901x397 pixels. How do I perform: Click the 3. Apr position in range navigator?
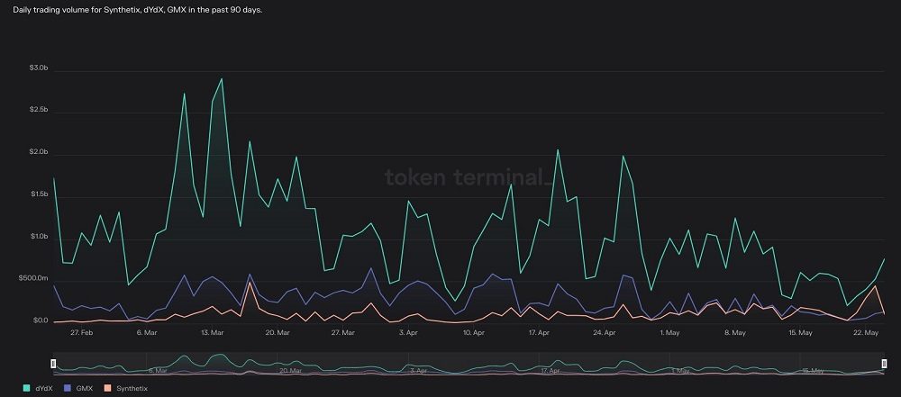tap(418, 370)
